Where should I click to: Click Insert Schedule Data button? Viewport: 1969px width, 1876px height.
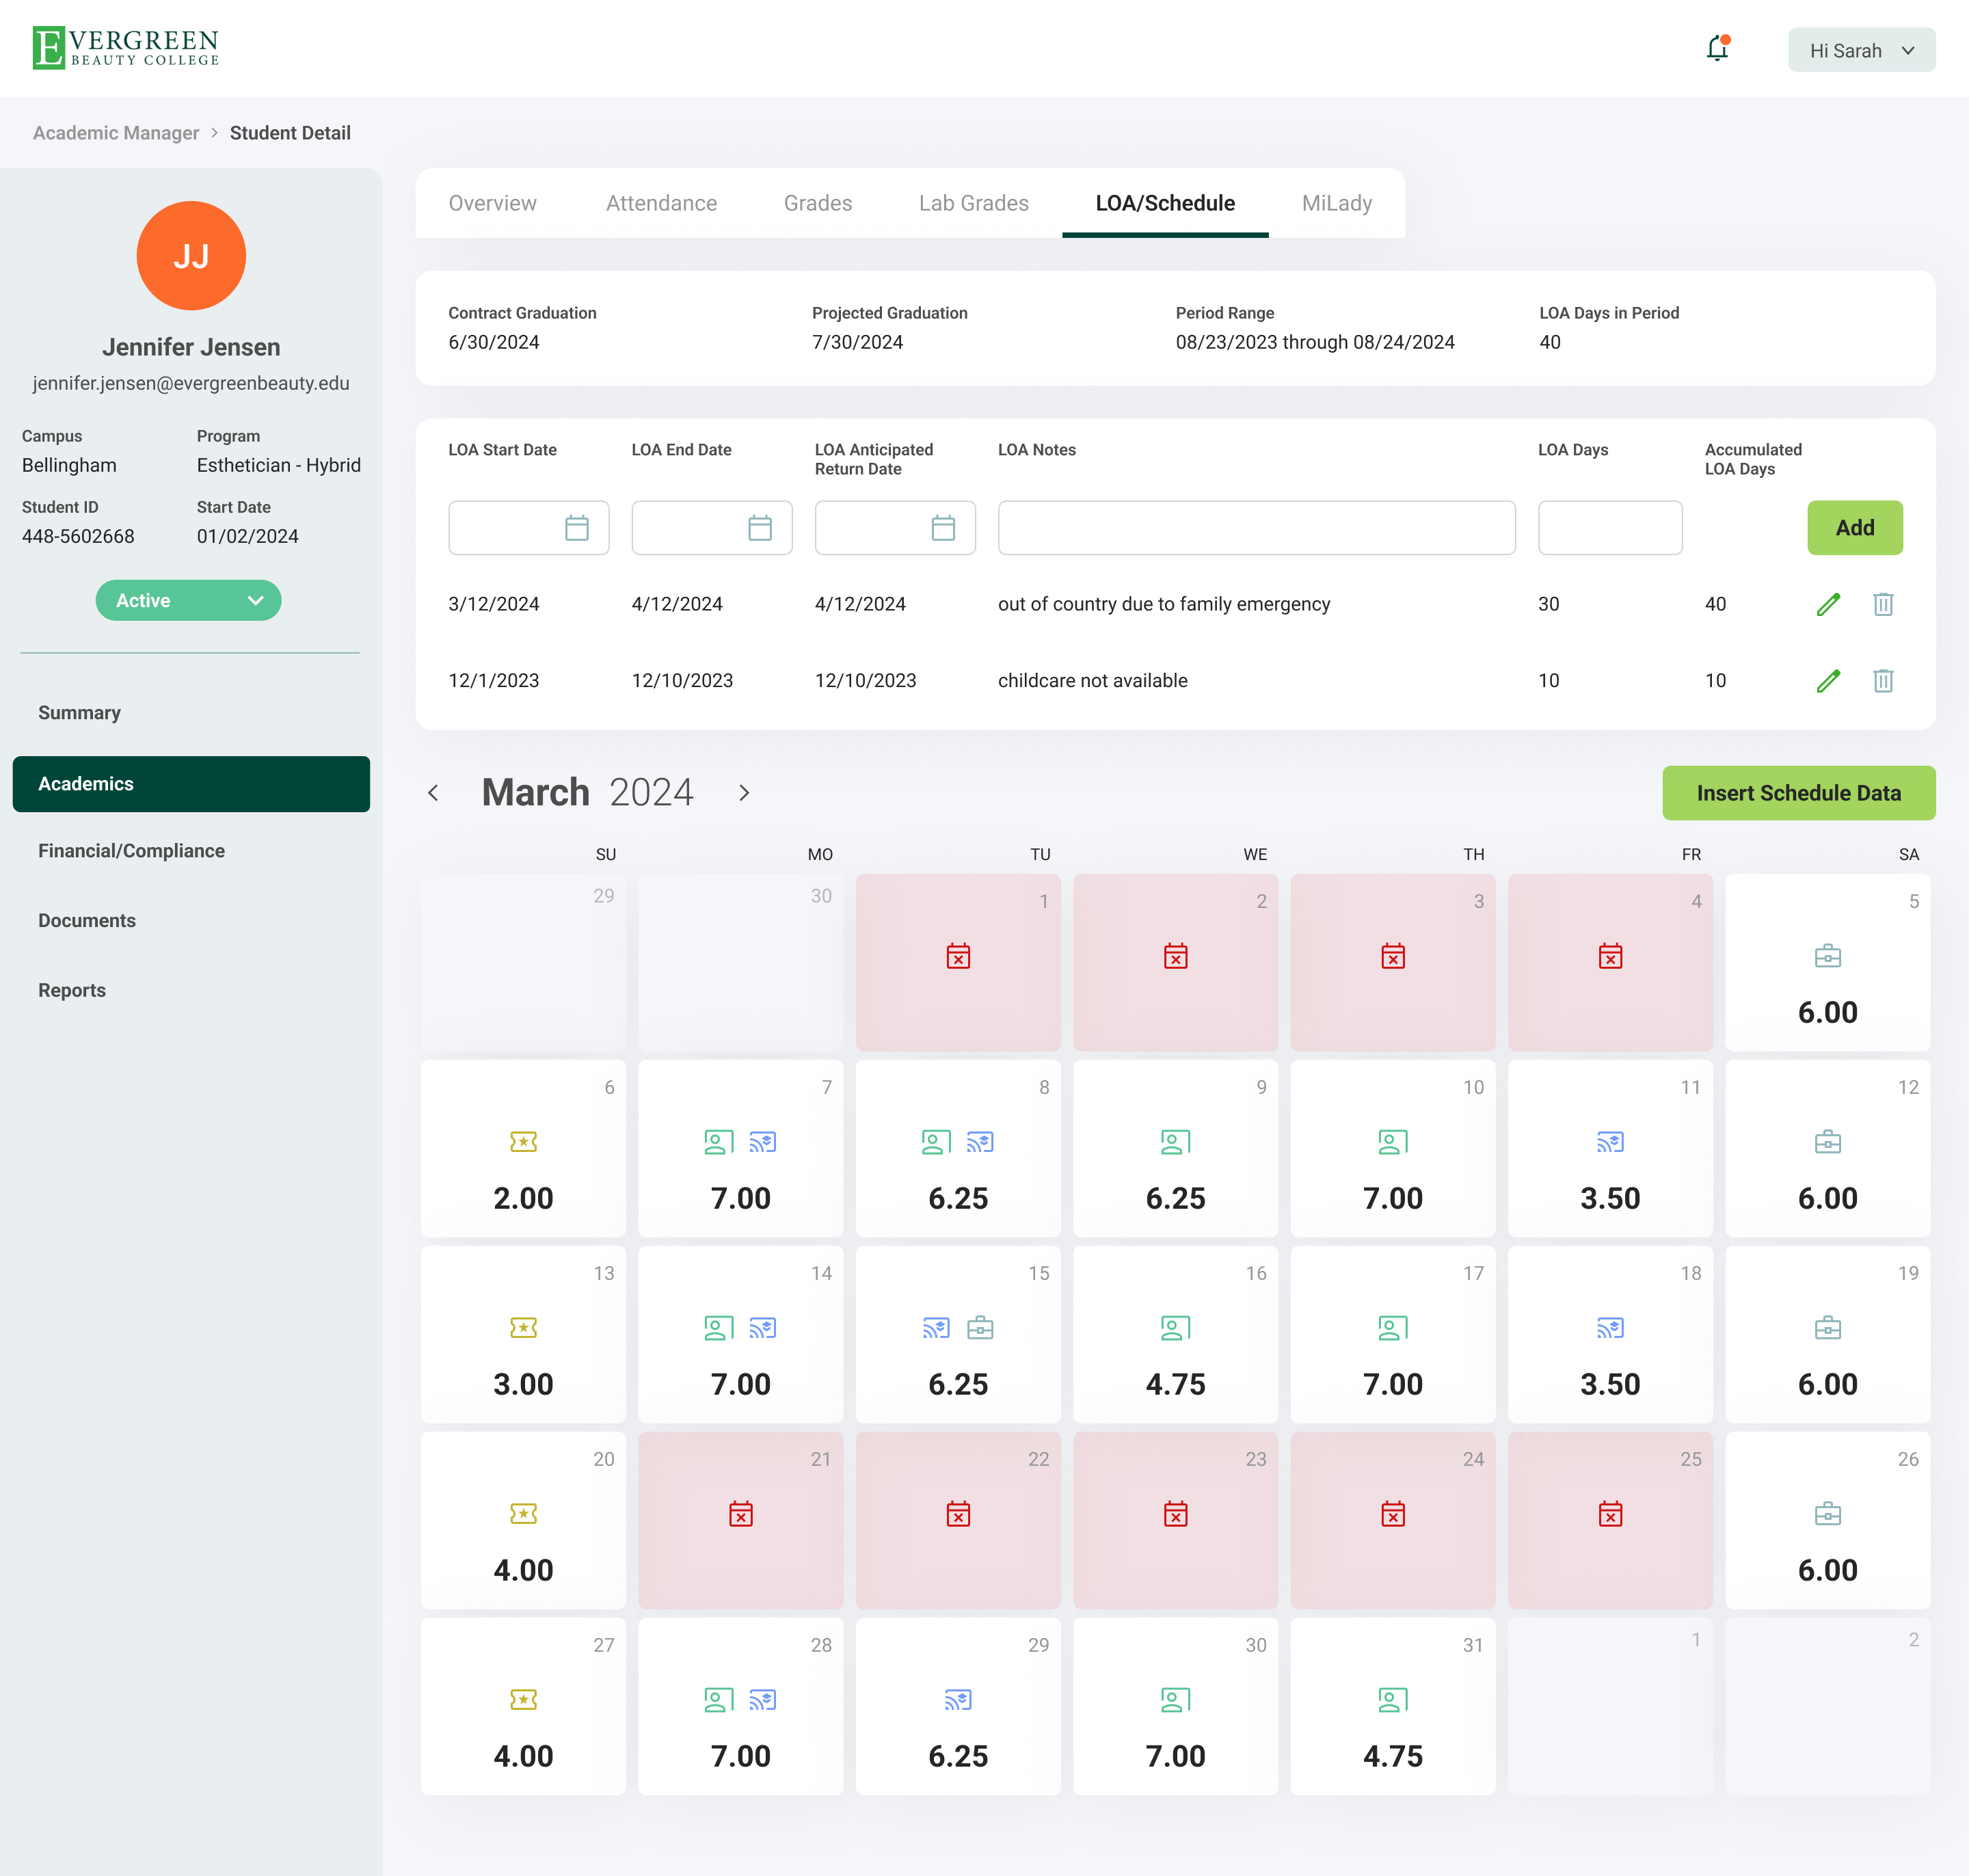tap(1798, 793)
